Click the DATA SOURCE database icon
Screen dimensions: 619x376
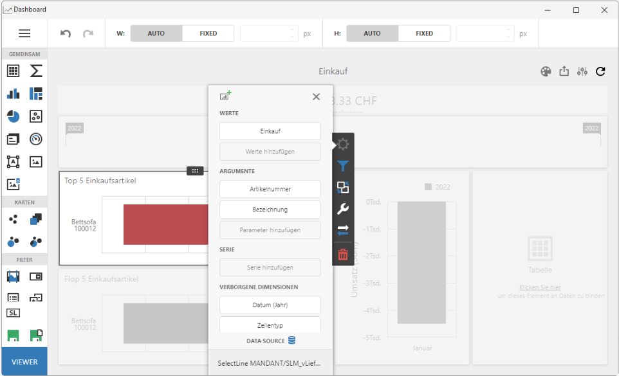[x=291, y=340]
